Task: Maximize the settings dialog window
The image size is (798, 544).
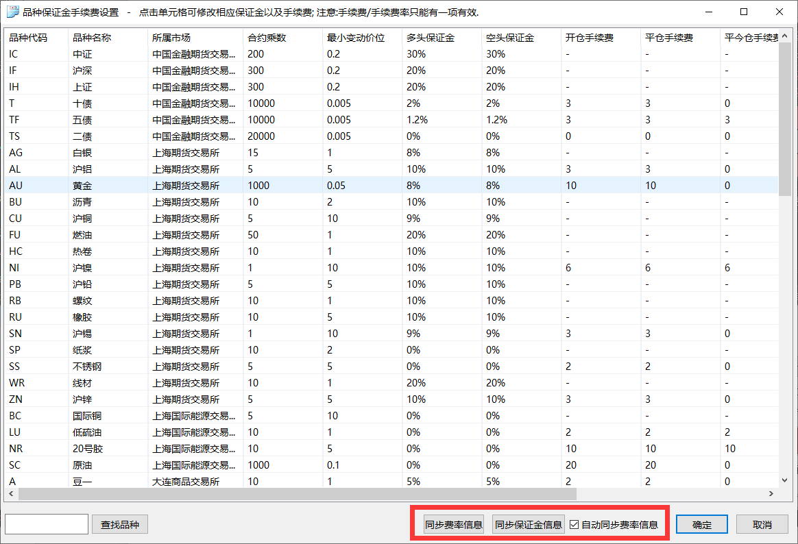Action: pyautogui.click(x=744, y=12)
